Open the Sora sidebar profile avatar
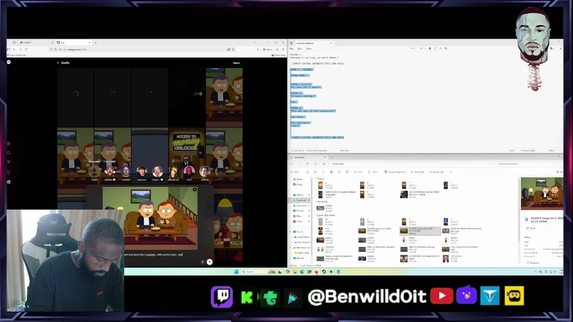This screenshot has width=573, height=322. point(9,182)
